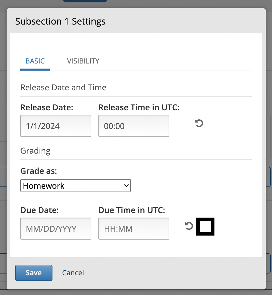Click the Grade as dropdown chevron
Viewport: 272px width, 295px height.
click(126, 185)
